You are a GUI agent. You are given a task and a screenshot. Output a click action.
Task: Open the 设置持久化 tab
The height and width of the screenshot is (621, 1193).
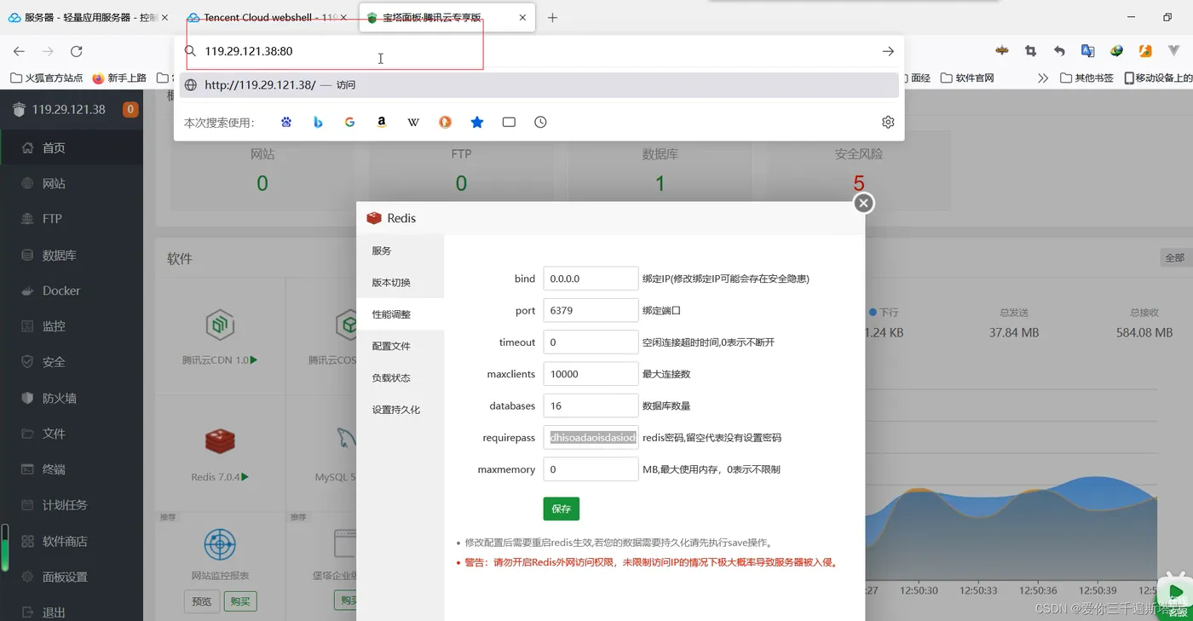401,410
